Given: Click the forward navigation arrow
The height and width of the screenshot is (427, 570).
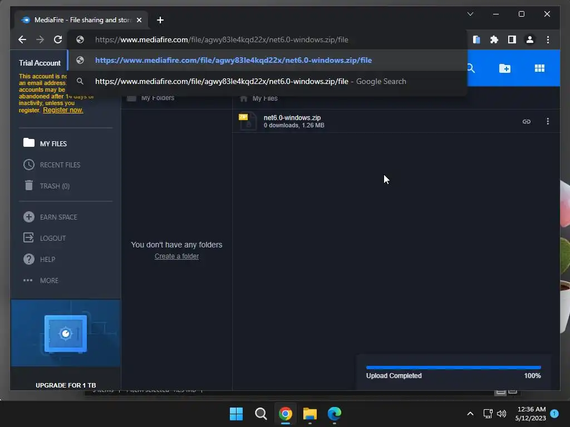Looking at the screenshot, I should (x=40, y=39).
